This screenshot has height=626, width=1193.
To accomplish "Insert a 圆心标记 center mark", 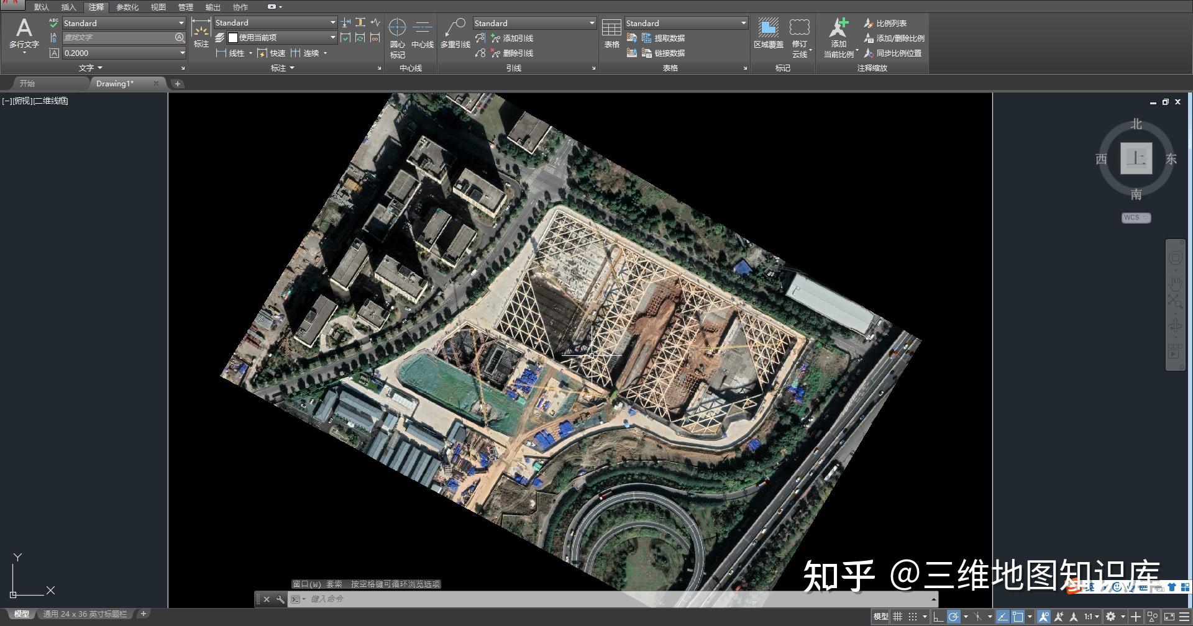I will pos(397,38).
